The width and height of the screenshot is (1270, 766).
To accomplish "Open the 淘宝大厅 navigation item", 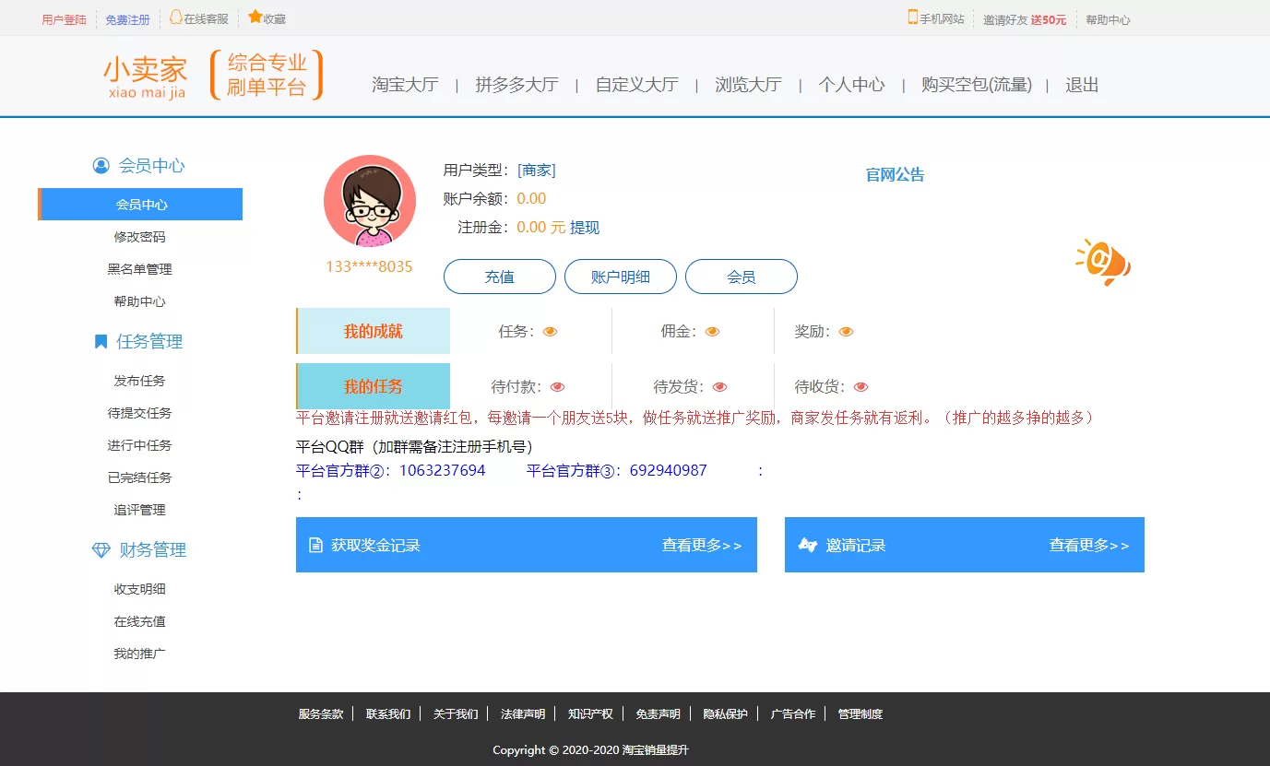I will click(x=406, y=84).
